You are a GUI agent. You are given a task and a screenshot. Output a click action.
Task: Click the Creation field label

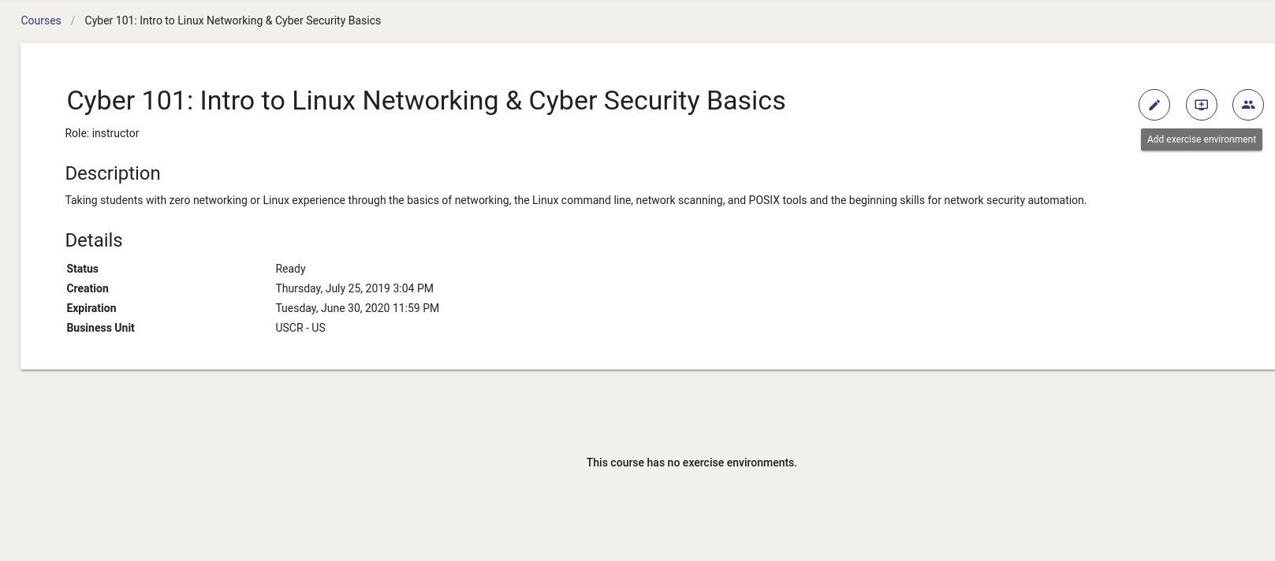(88, 288)
